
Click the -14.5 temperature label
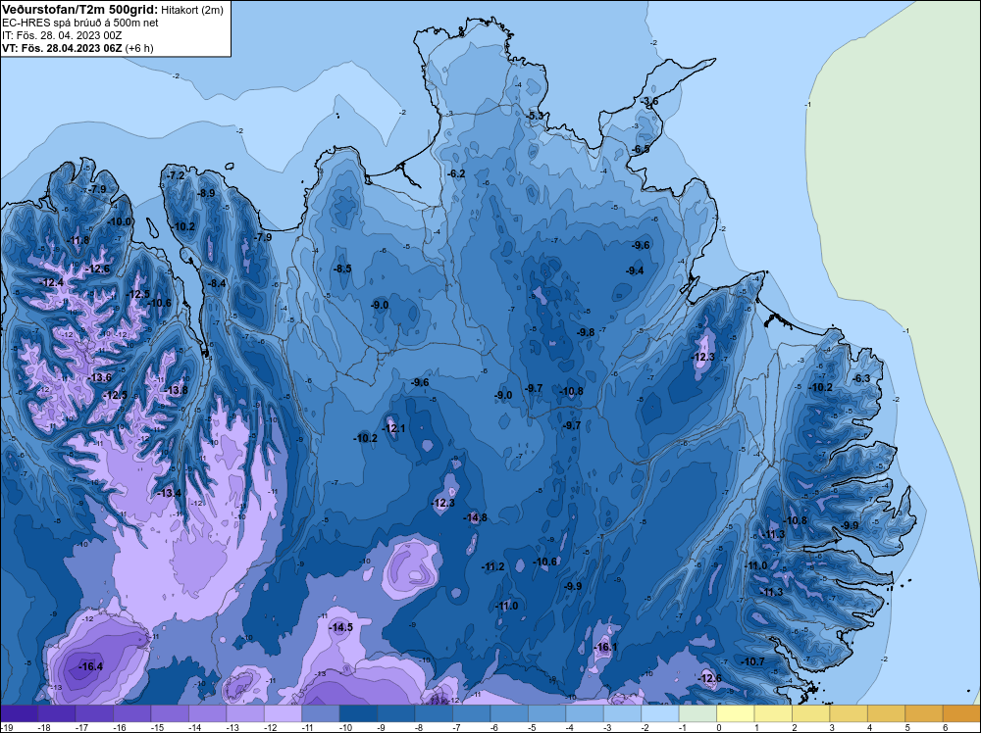pos(341,627)
